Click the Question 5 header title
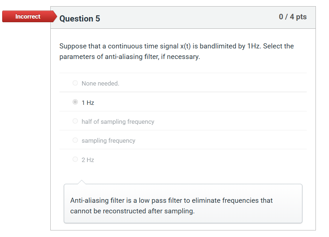The width and height of the screenshot is (329, 237). (x=80, y=19)
